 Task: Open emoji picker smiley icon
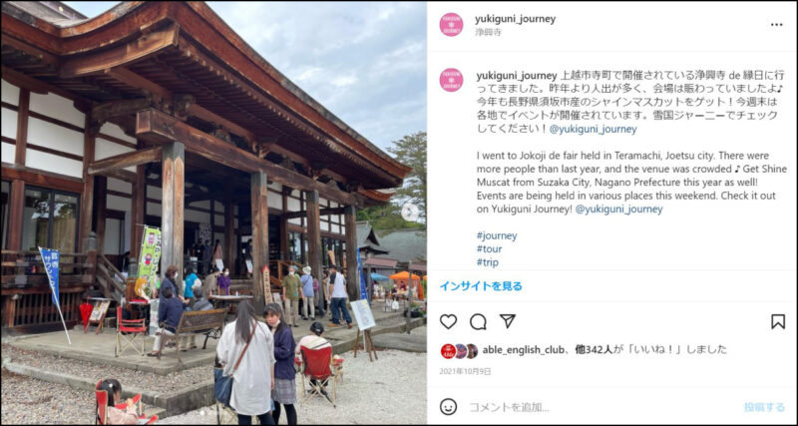(448, 407)
